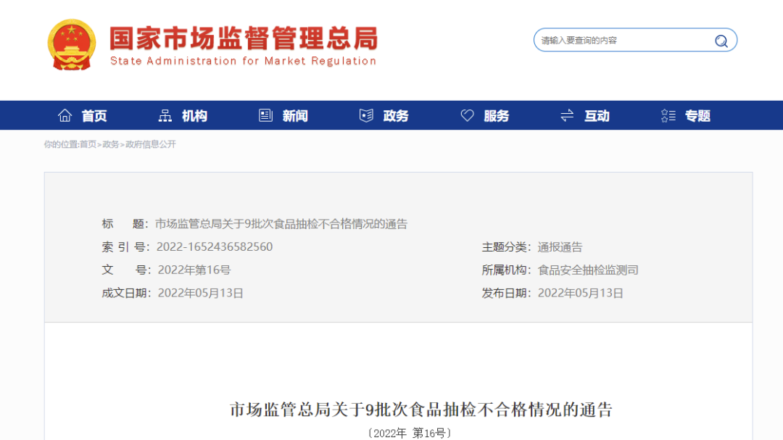Follow the 政务 breadcrumb link

111,144
